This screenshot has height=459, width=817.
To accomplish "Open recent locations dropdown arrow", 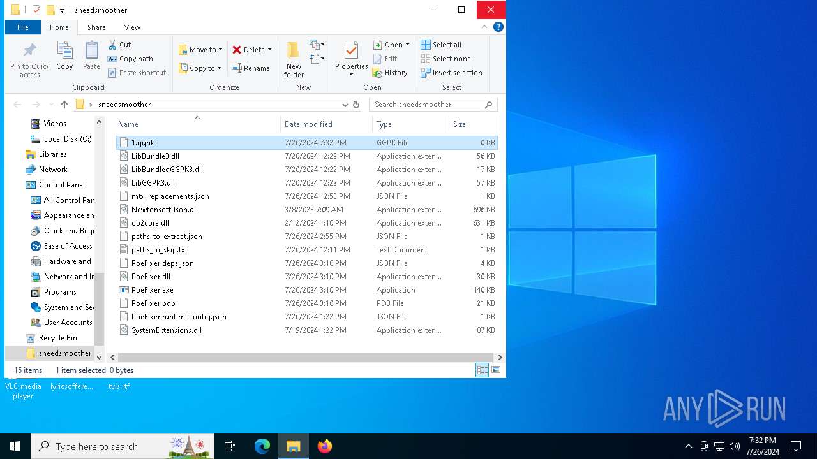I will (51, 105).
